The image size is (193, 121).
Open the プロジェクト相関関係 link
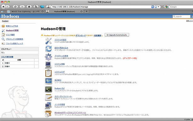tap(15, 39)
